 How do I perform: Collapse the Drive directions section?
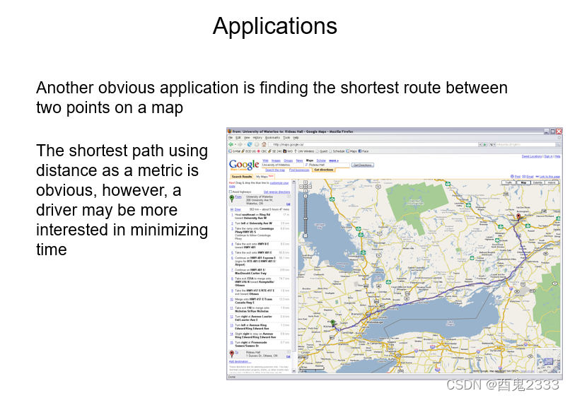pos(232,209)
